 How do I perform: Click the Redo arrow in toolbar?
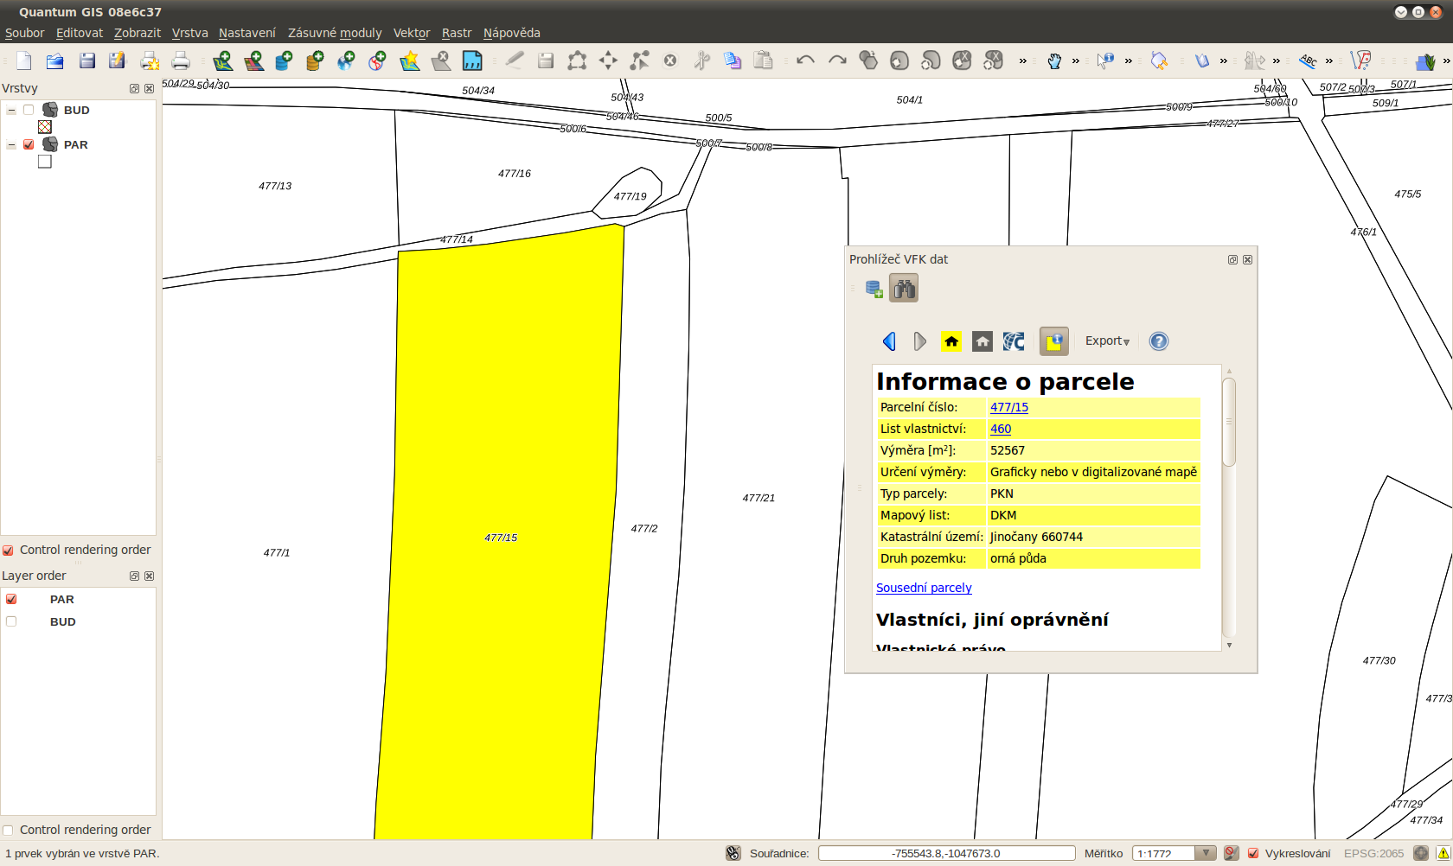tap(837, 60)
